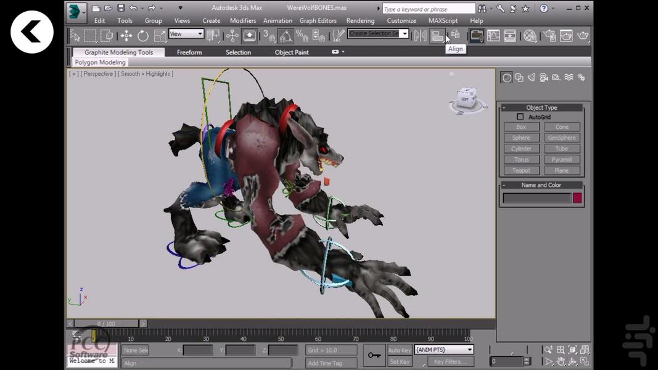Select the Move tool in main toolbar

[x=126, y=36]
